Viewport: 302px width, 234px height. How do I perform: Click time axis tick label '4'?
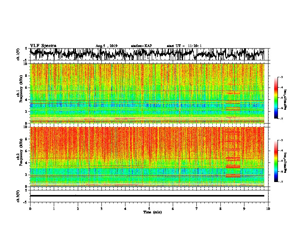(x=125, y=209)
